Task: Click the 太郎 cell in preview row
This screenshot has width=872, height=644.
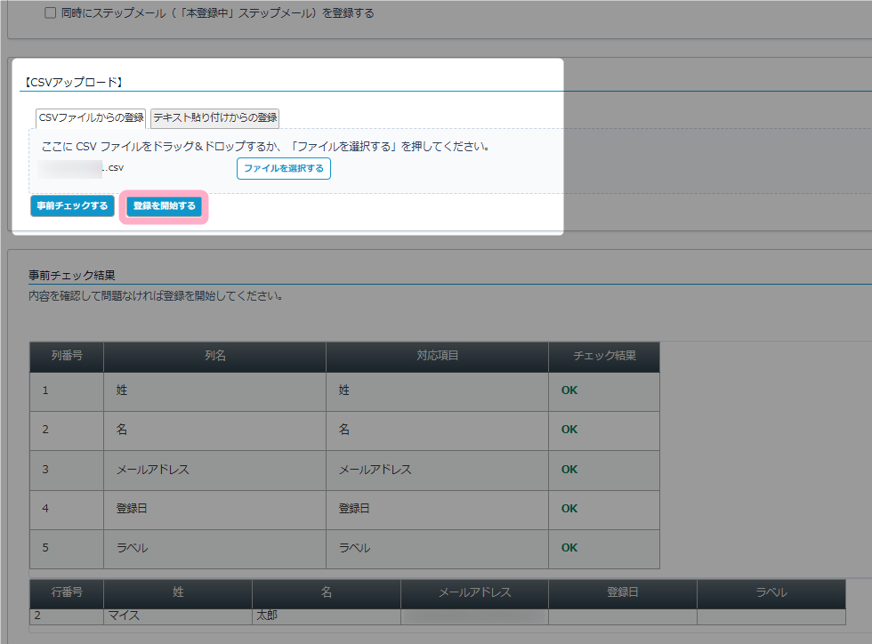Action: 267,616
